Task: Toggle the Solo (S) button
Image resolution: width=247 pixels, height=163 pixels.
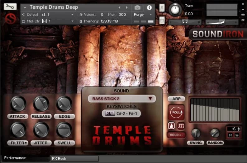Action: pyautogui.click(x=162, y=8)
